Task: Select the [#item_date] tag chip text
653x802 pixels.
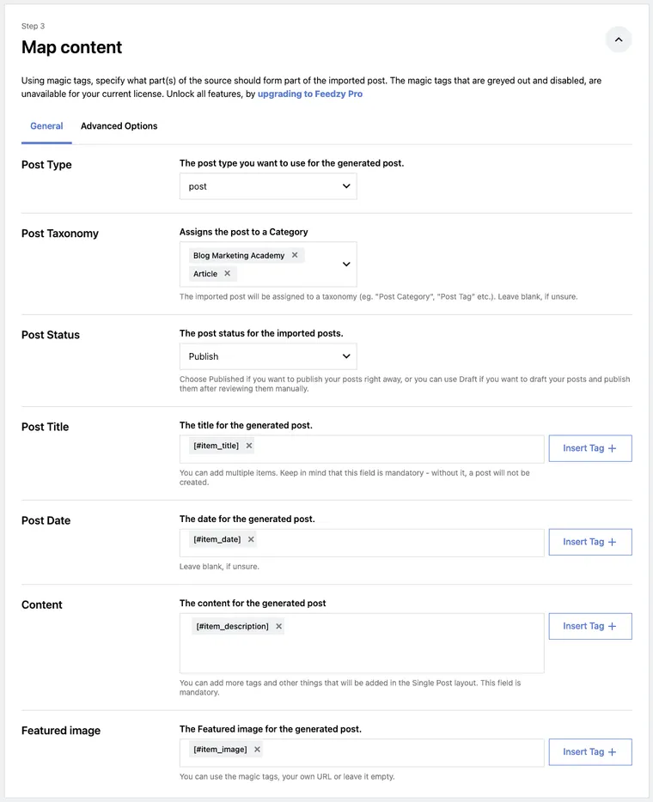Action: click(x=217, y=539)
